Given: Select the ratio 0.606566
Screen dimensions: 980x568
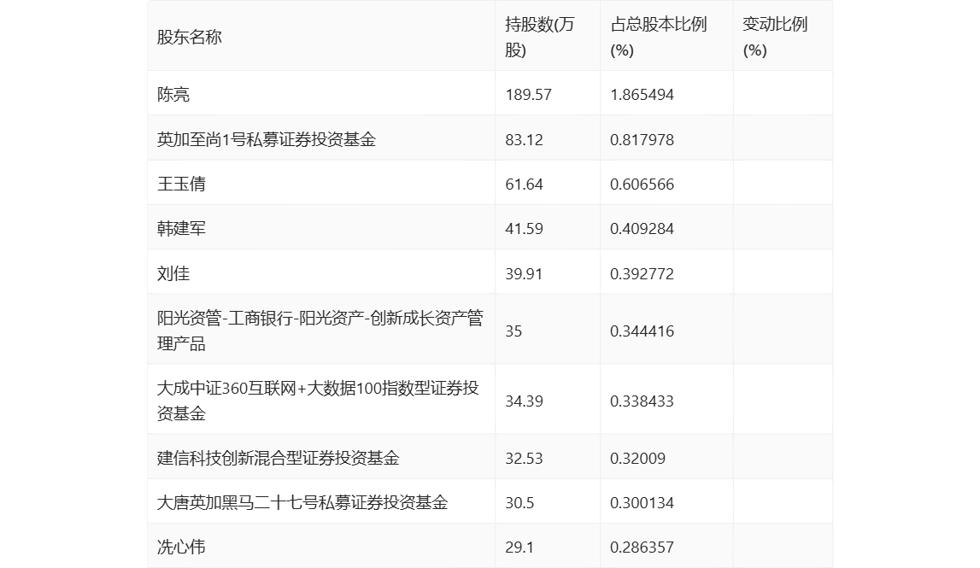Looking at the screenshot, I should 642,184.
